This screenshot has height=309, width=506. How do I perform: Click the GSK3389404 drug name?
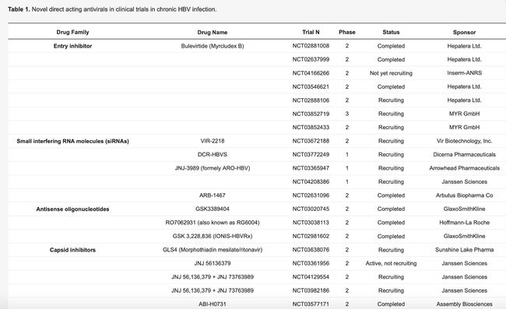click(213, 209)
